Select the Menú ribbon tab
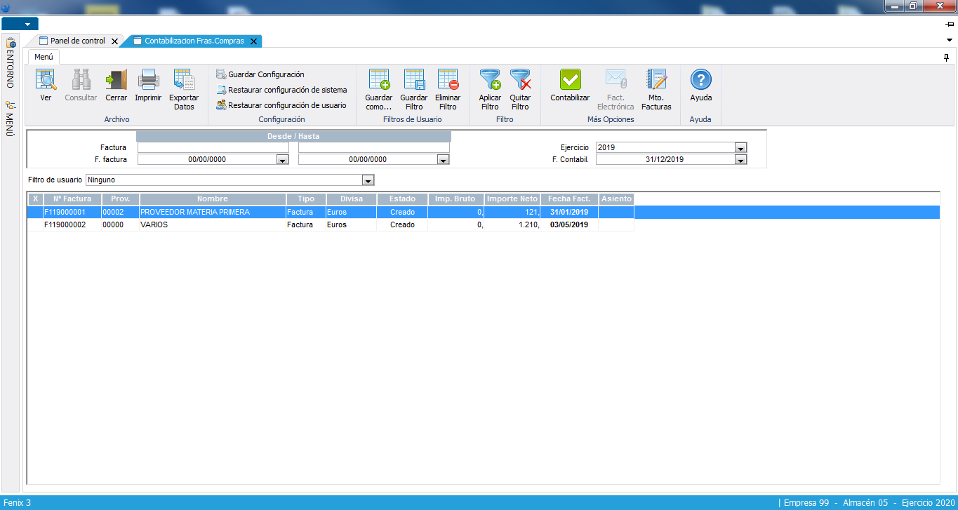Image resolution: width=958 pixels, height=510 pixels. [44, 57]
